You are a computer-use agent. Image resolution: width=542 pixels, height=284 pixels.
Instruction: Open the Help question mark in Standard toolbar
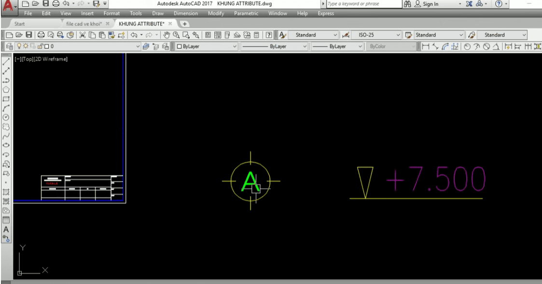[x=268, y=35]
